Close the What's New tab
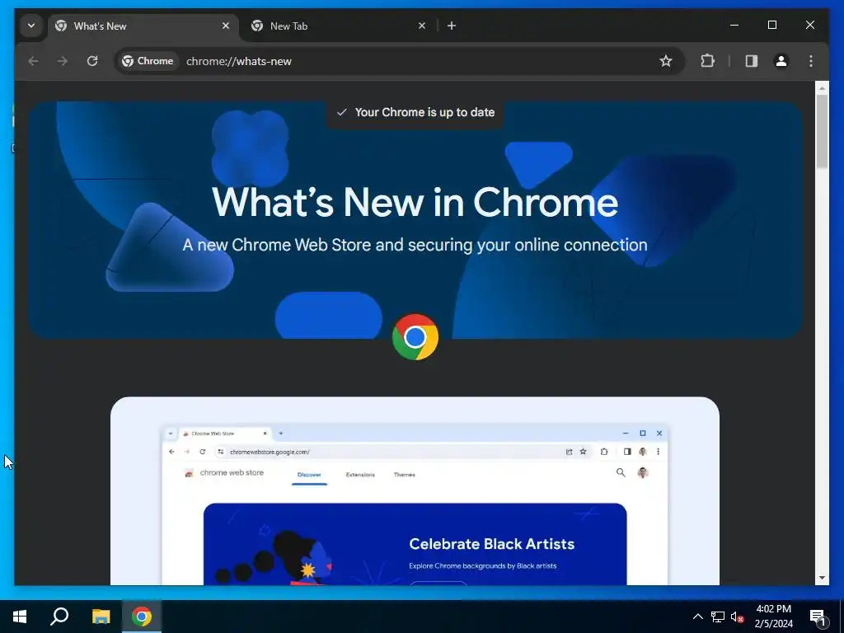Screen dimensions: 844x633 [x=226, y=26]
